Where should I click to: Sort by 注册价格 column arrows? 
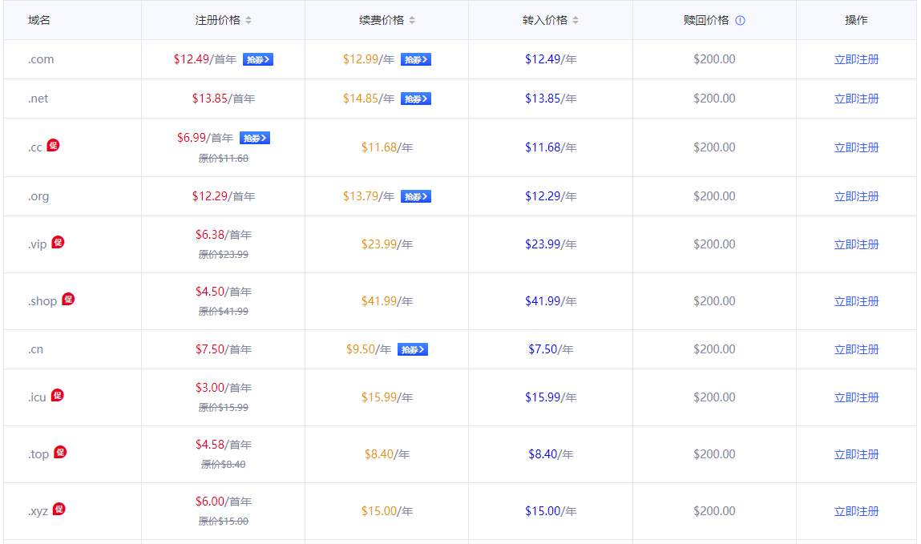coord(248,21)
